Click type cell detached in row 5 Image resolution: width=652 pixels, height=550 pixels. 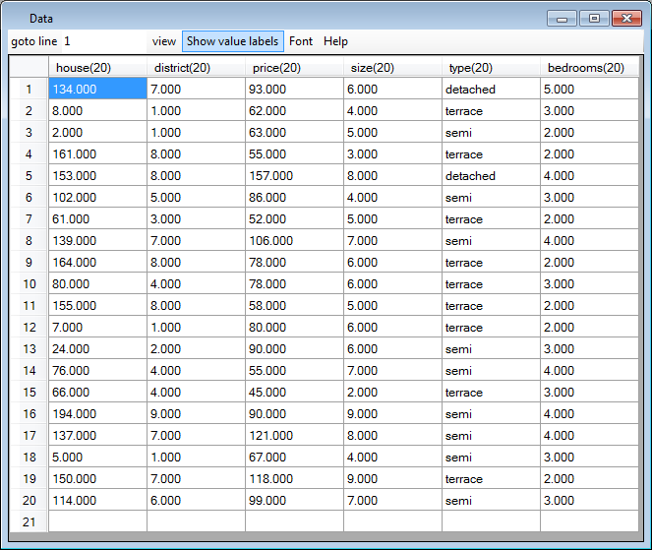pyautogui.click(x=491, y=175)
